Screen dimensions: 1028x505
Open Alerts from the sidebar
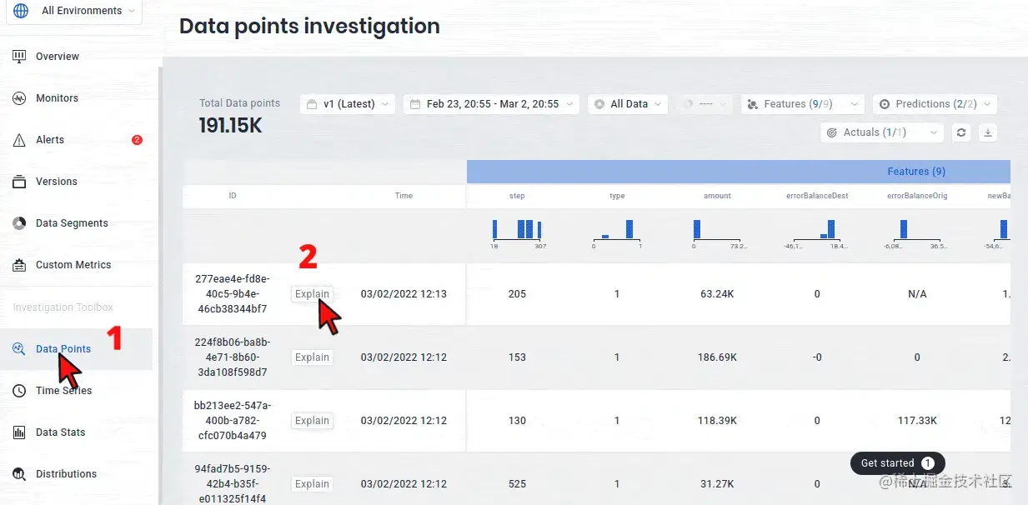coord(50,140)
